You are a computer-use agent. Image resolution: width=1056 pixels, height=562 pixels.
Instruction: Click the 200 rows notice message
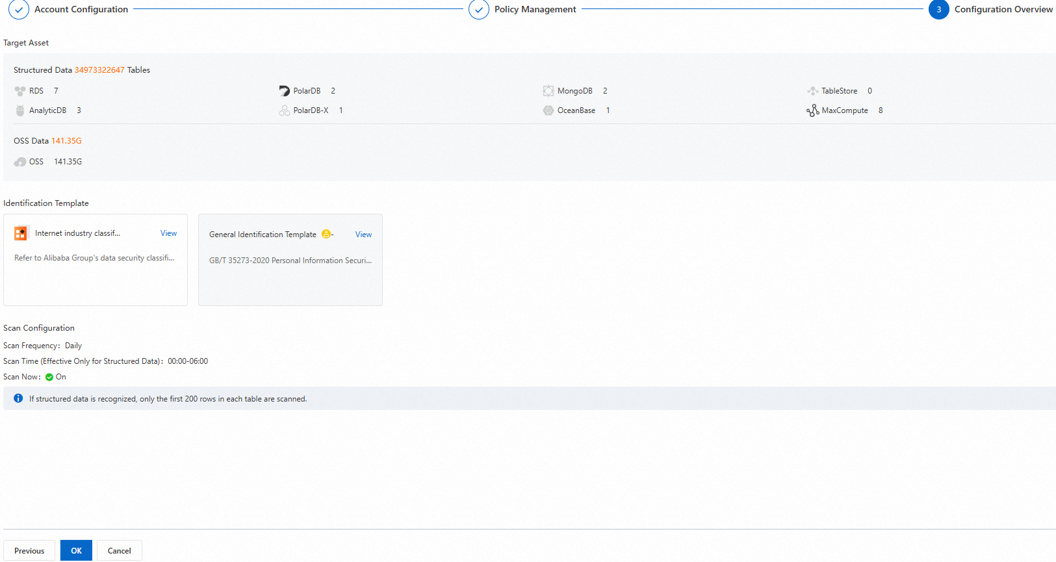[x=168, y=399]
